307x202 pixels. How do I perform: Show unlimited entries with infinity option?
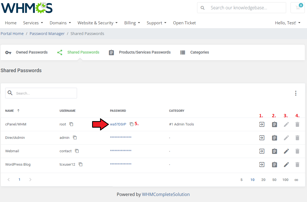(296, 180)
